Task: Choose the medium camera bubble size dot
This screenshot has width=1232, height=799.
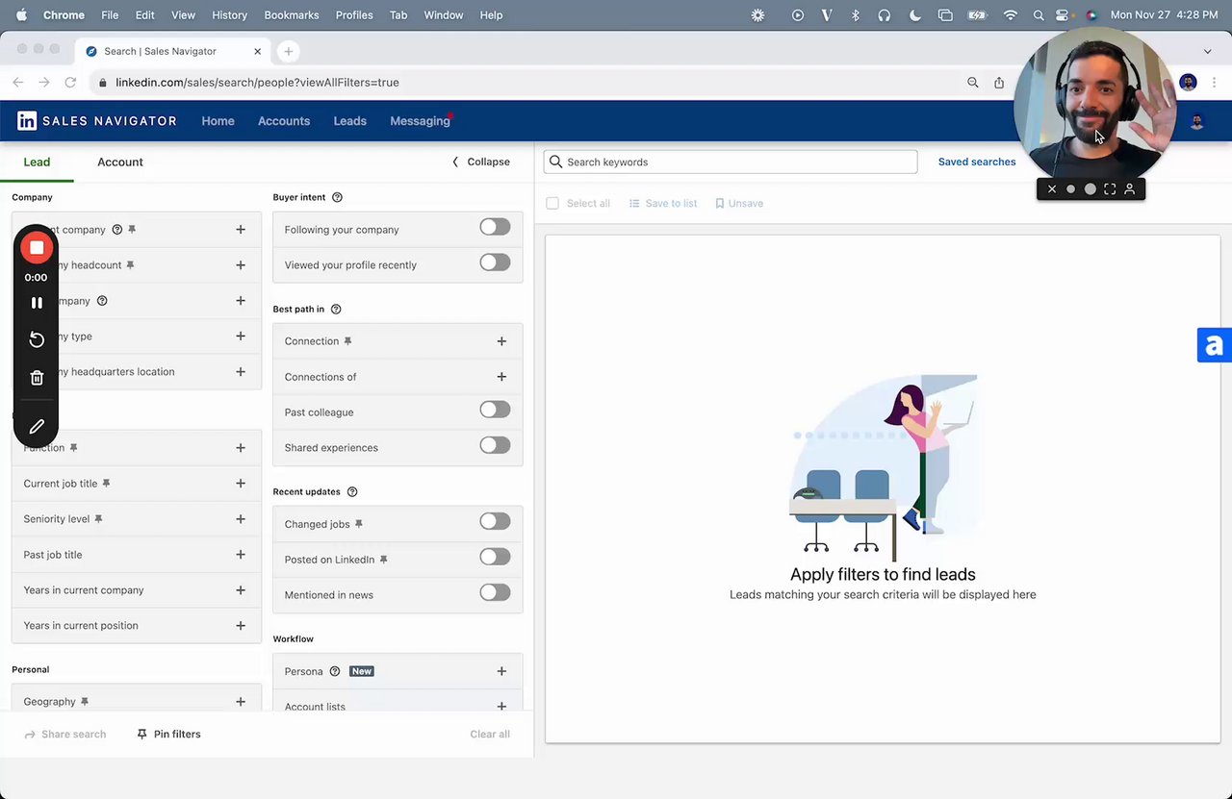Action: [1090, 189]
